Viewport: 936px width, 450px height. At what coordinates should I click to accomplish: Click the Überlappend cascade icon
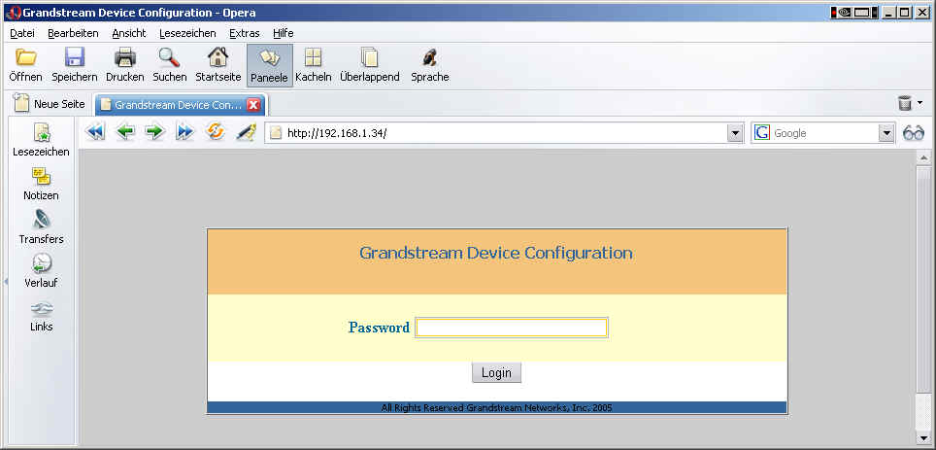click(370, 57)
